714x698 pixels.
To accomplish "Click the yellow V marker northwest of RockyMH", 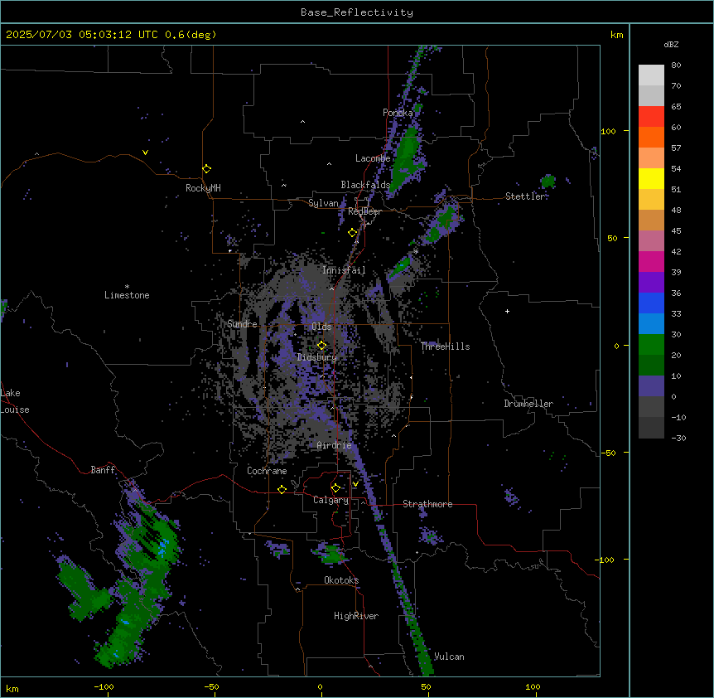I will click(145, 153).
